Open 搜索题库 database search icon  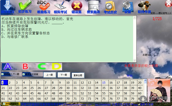point(93,7)
